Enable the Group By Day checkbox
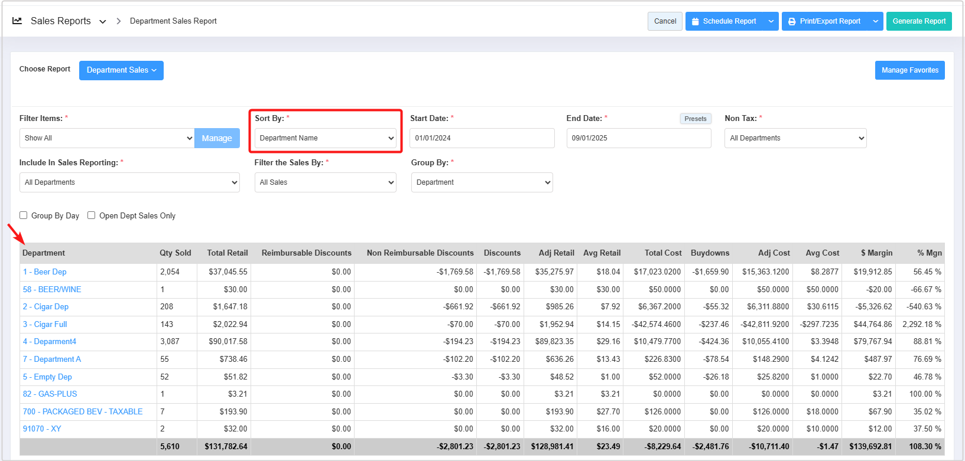965x461 pixels. [x=24, y=215]
